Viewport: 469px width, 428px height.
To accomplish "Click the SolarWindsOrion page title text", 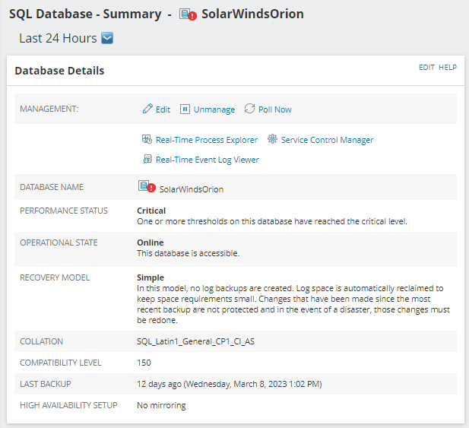I will coord(253,14).
